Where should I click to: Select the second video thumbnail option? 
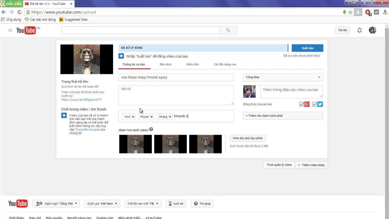[170, 144]
